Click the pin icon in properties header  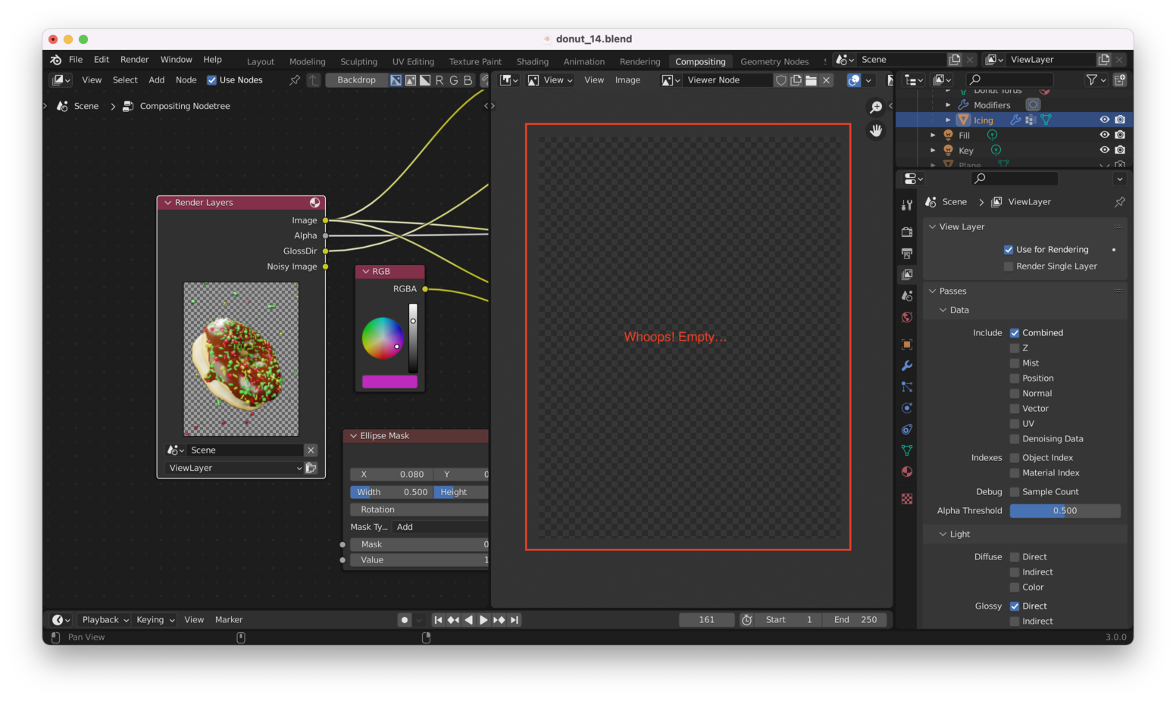(1119, 202)
